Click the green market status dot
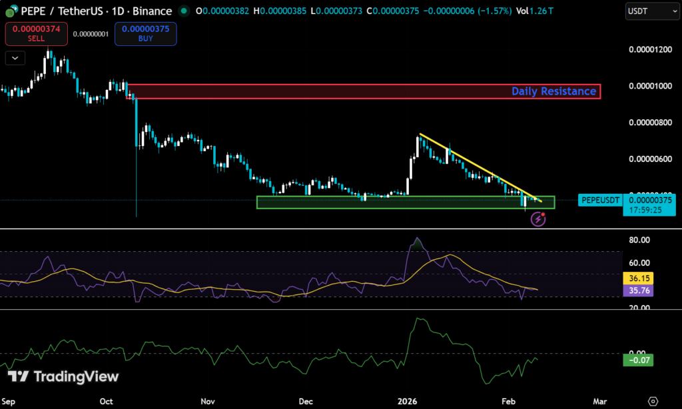This screenshot has width=682, height=409. (184, 11)
